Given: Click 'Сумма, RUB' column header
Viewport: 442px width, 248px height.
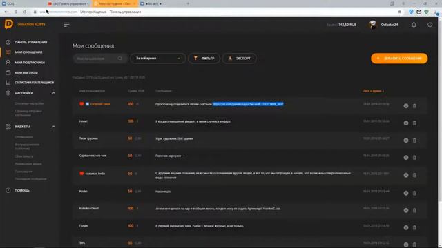Looking at the screenshot, I should click(x=136, y=91).
